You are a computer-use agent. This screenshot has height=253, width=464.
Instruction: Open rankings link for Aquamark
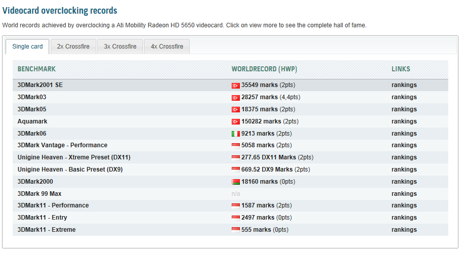404,121
